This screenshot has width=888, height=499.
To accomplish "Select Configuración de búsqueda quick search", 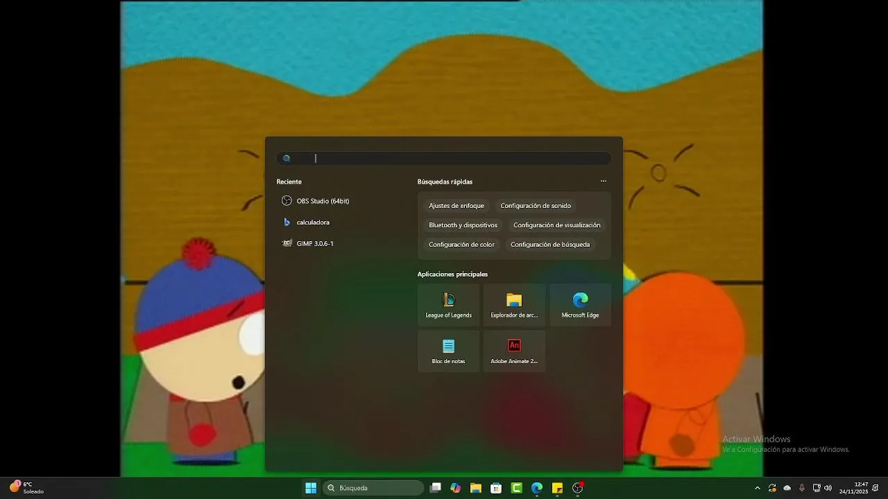I will pos(550,245).
